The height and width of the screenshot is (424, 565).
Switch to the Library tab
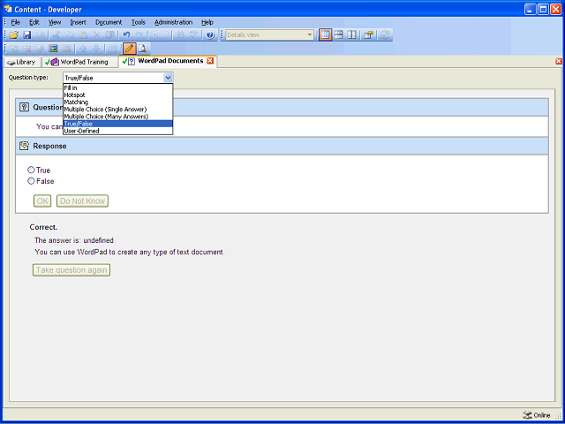coord(22,62)
